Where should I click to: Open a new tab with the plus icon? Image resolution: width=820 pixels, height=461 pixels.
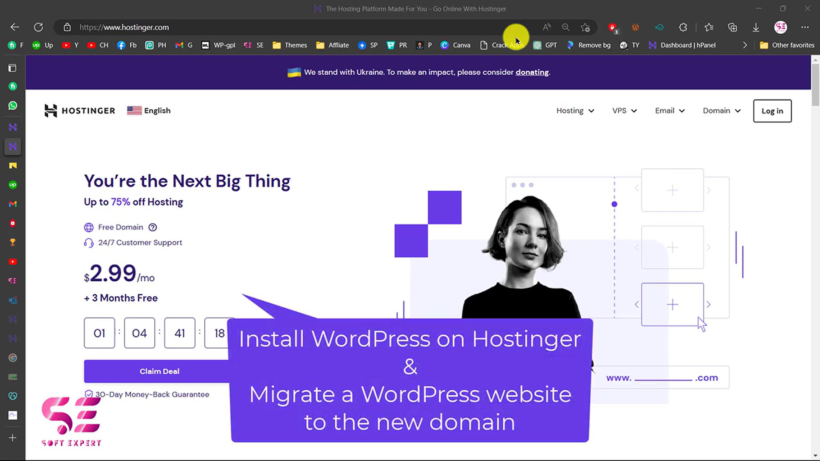tap(13, 438)
